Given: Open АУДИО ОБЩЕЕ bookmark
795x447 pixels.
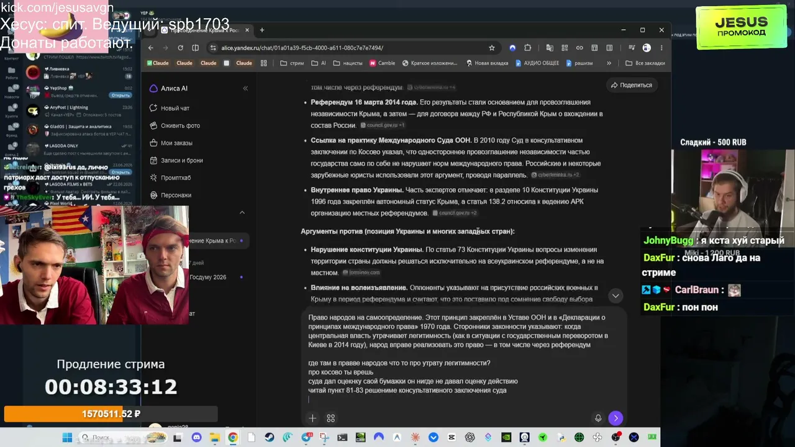Looking at the screenshot, I should click(x=537, y=63).
